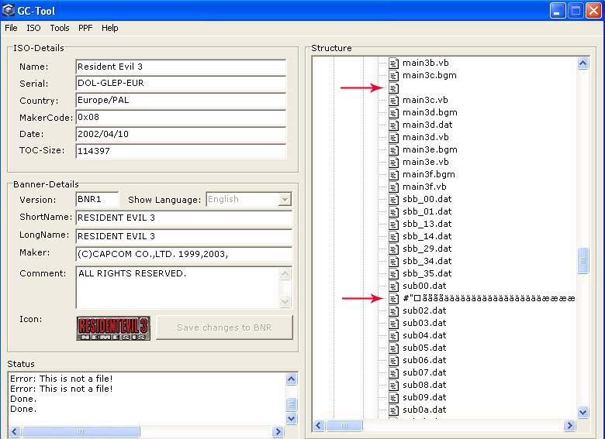Click Structure tree scroll down arrow
The width and height of the screenshot is (605, 439).
click(x=583, y=413)
